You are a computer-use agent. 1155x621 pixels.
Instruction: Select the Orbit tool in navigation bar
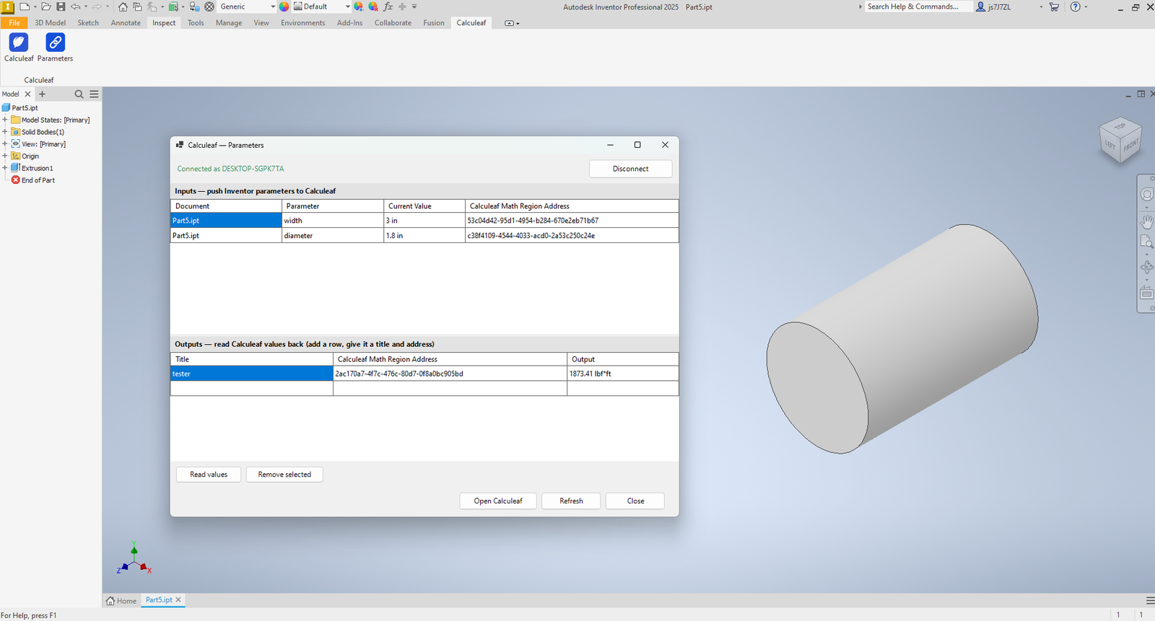point(1146,267)
